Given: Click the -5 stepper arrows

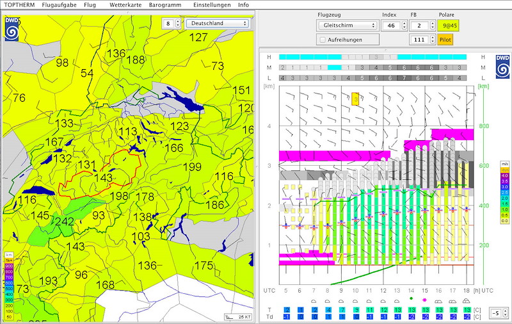Looking at the screenshot, I should [506, 313].
